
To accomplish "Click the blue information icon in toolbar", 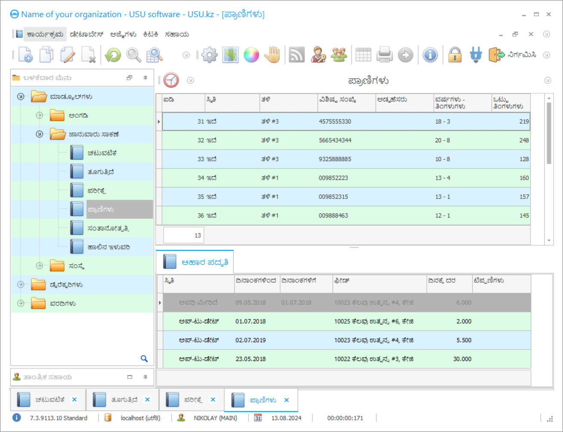I will [x=430, y=55].
